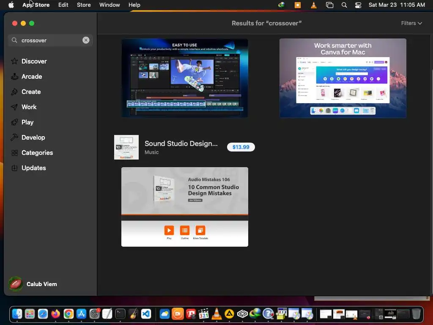Expand the Filters dropdown

(x=411, y=23)
